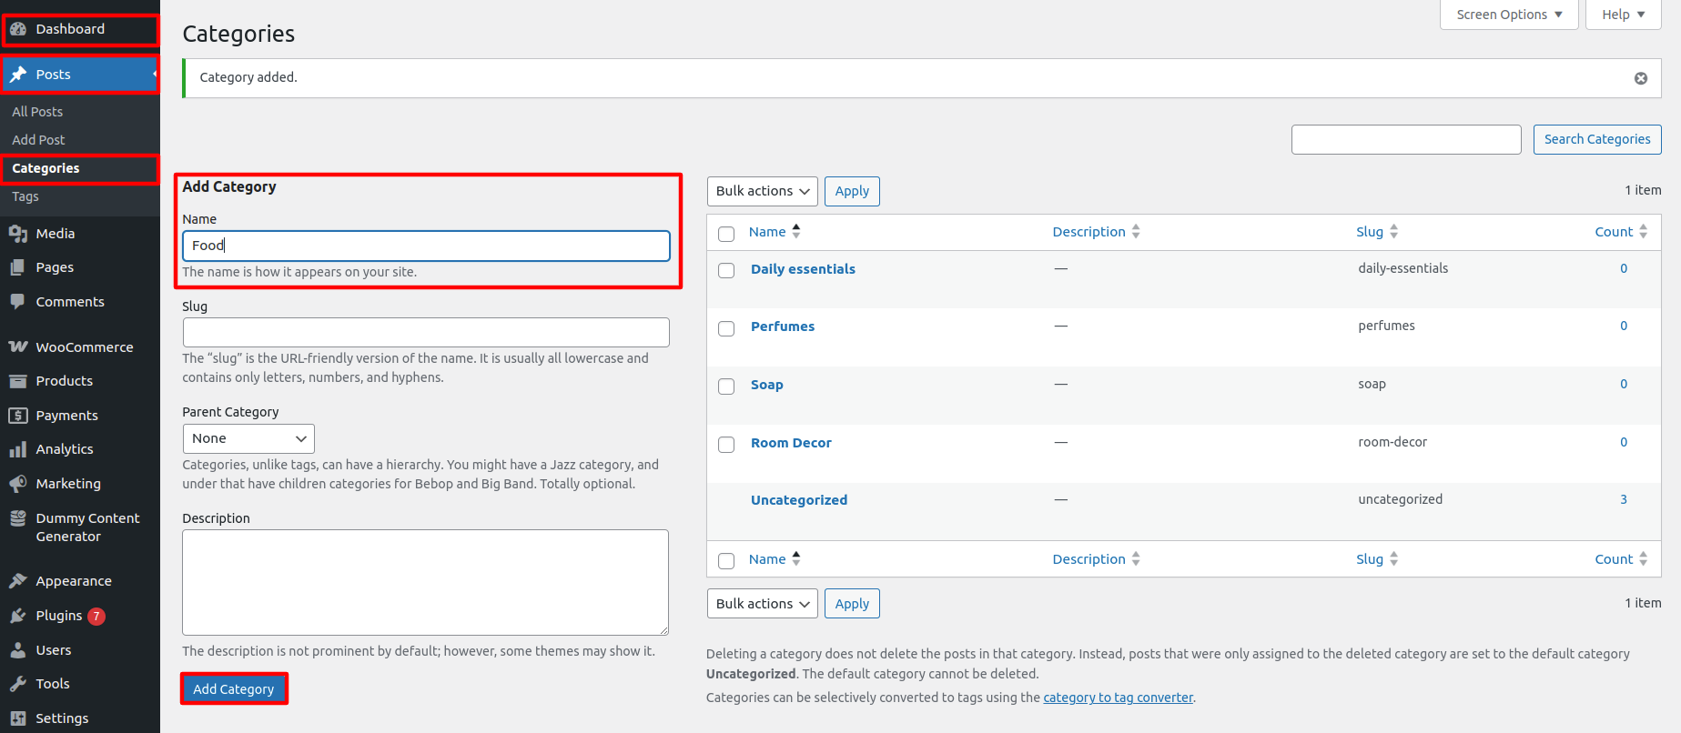Tick the Room Decor row checkbox
This screenshot has width=1681, height=733.
[726, 445]
